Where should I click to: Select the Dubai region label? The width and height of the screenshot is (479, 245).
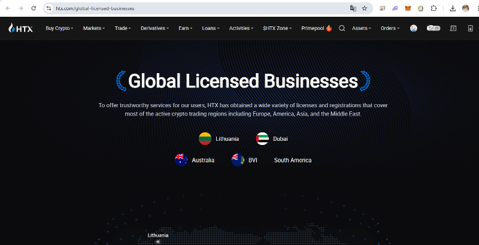point(280,139)
